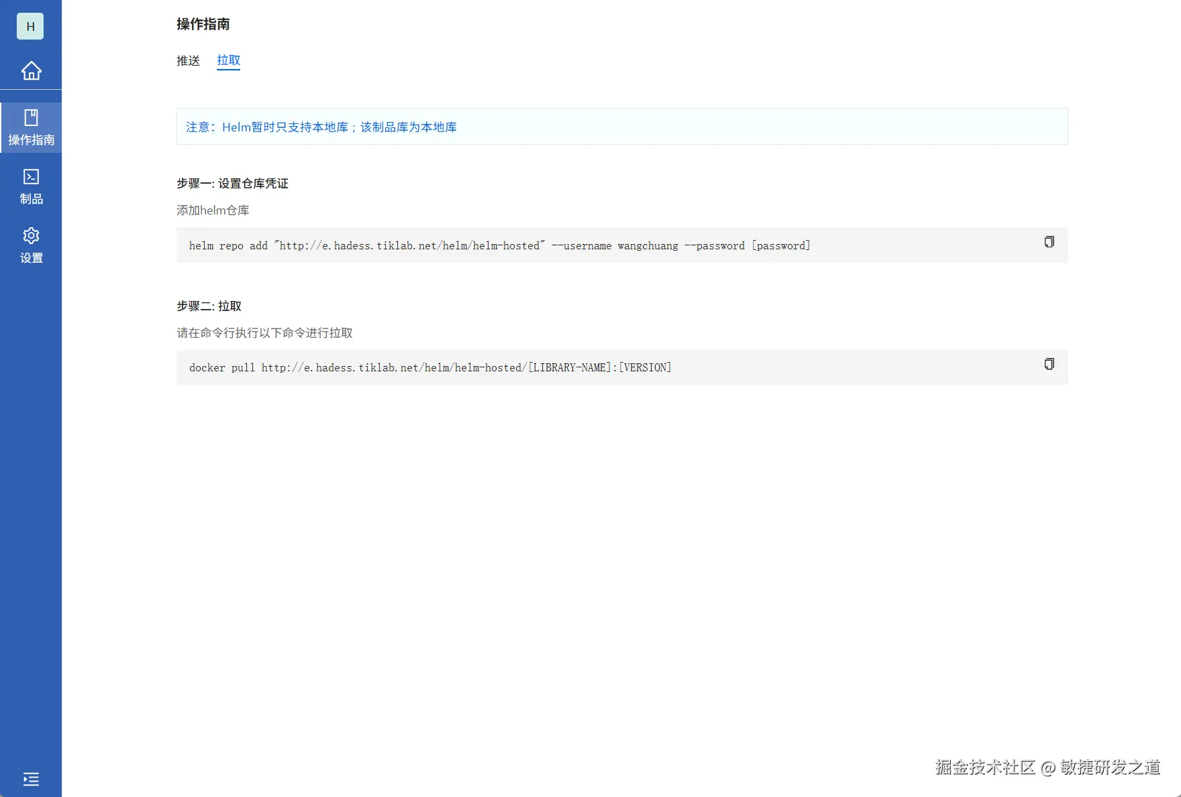Click the H workspace logo icon
Screen dimensions: 1181x797
click(x=30, y=26)
